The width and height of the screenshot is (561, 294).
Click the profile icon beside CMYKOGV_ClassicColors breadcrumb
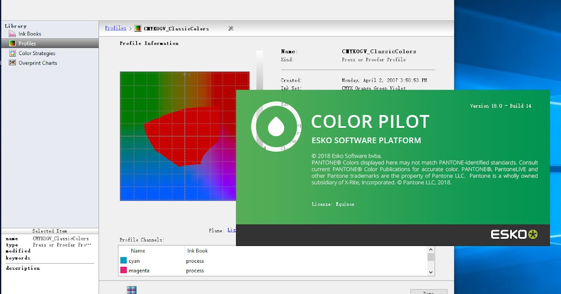(x=138, y=28)
